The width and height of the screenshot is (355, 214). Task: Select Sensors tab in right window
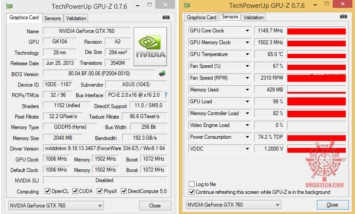tap(230, 17)
